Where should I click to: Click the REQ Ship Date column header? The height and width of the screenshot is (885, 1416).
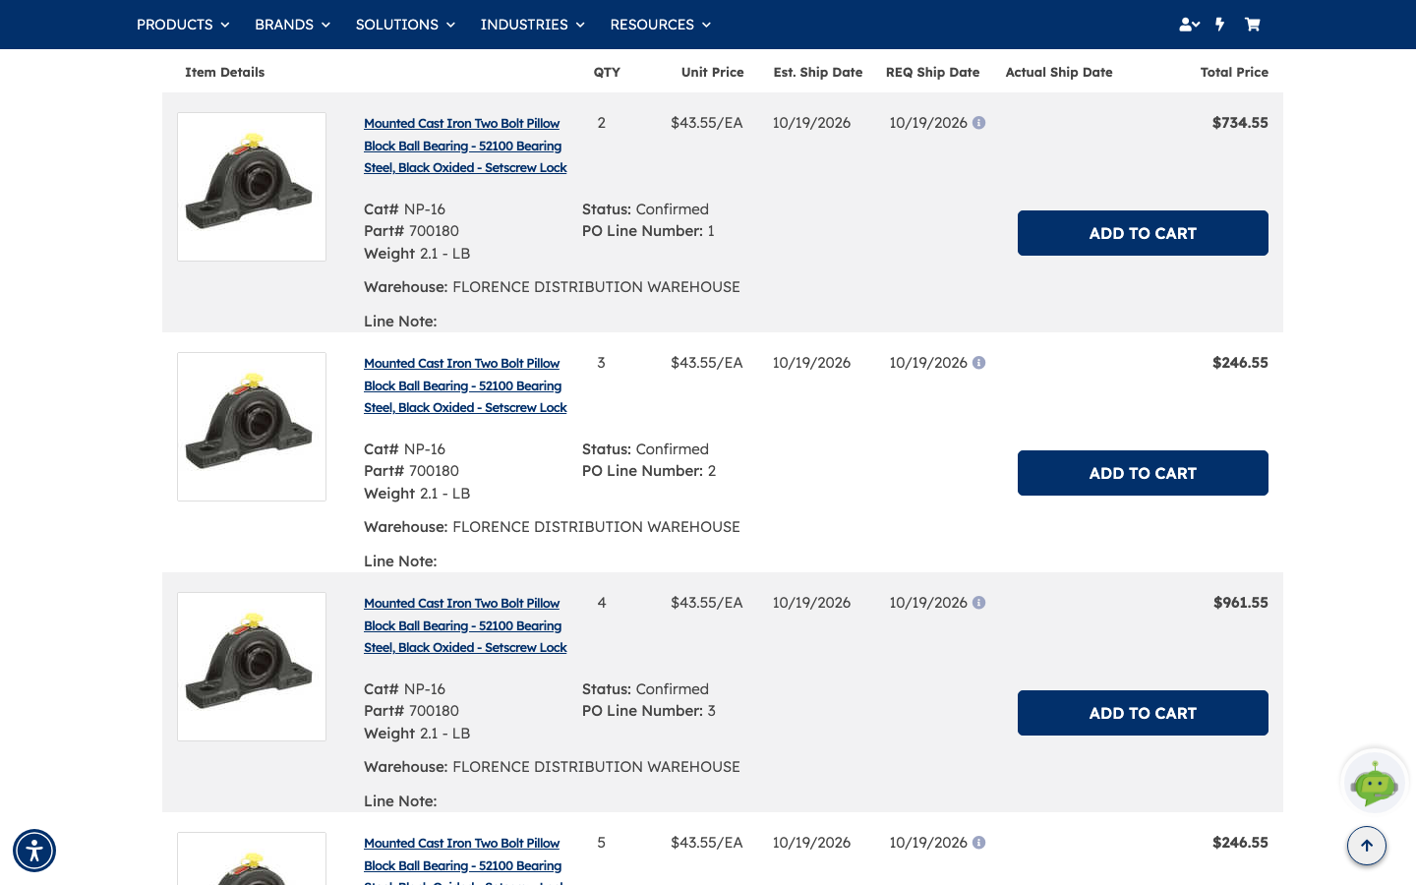[x=932, y=72]
